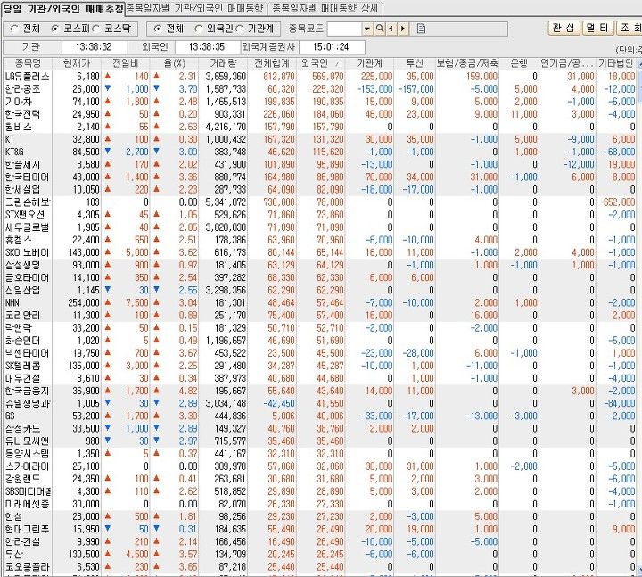Screen dimensions: 642x577
Task: Select the 한라공조 stock name
Action: 23,89
